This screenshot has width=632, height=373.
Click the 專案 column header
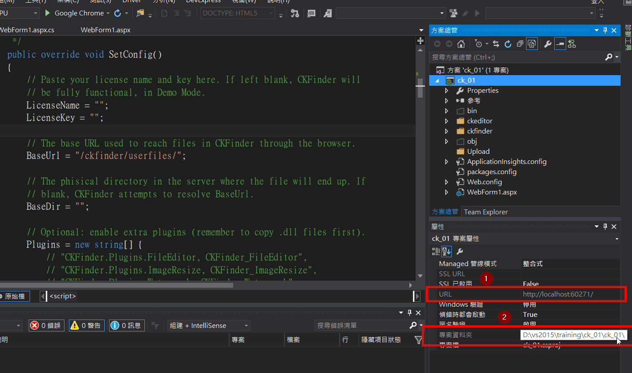pyautogui.click(x=257, y=340)
